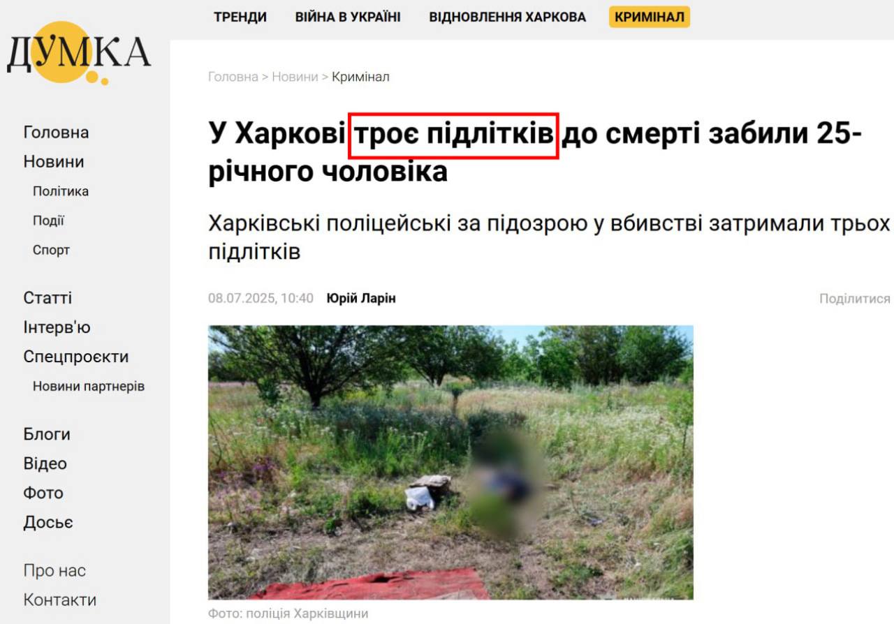Viewport: 894px width, 624px height.
Task: Open the Спорт subsection
Action: tap(51, 250)
